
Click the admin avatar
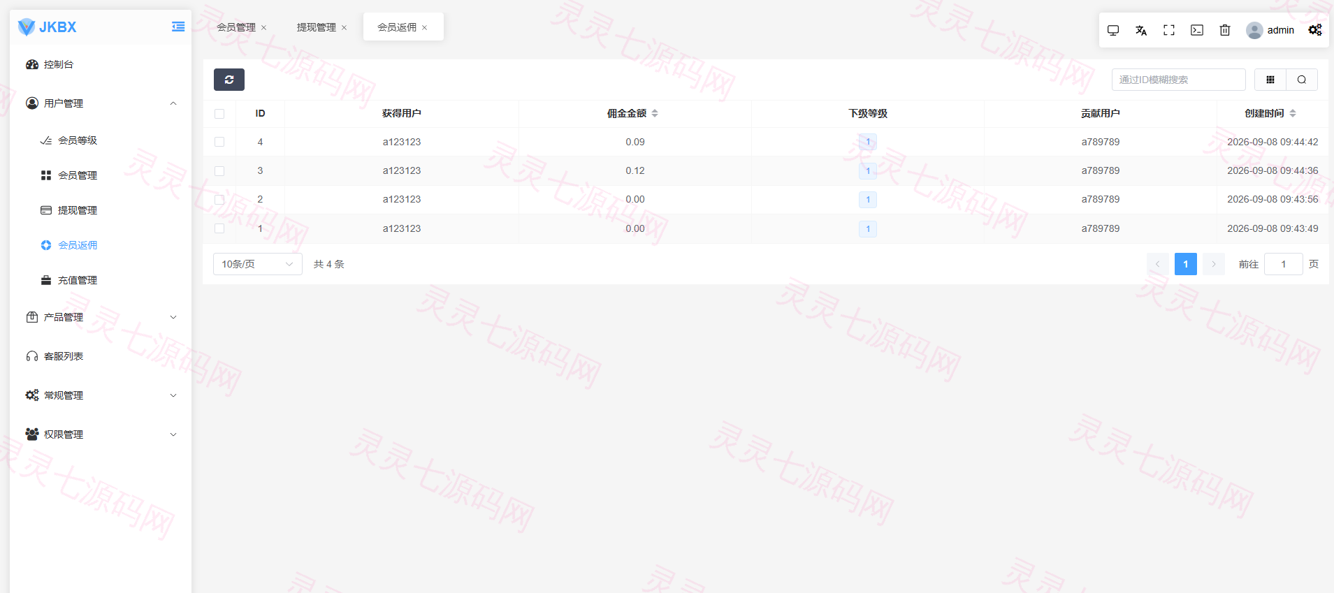click(x=1254, y=30)
